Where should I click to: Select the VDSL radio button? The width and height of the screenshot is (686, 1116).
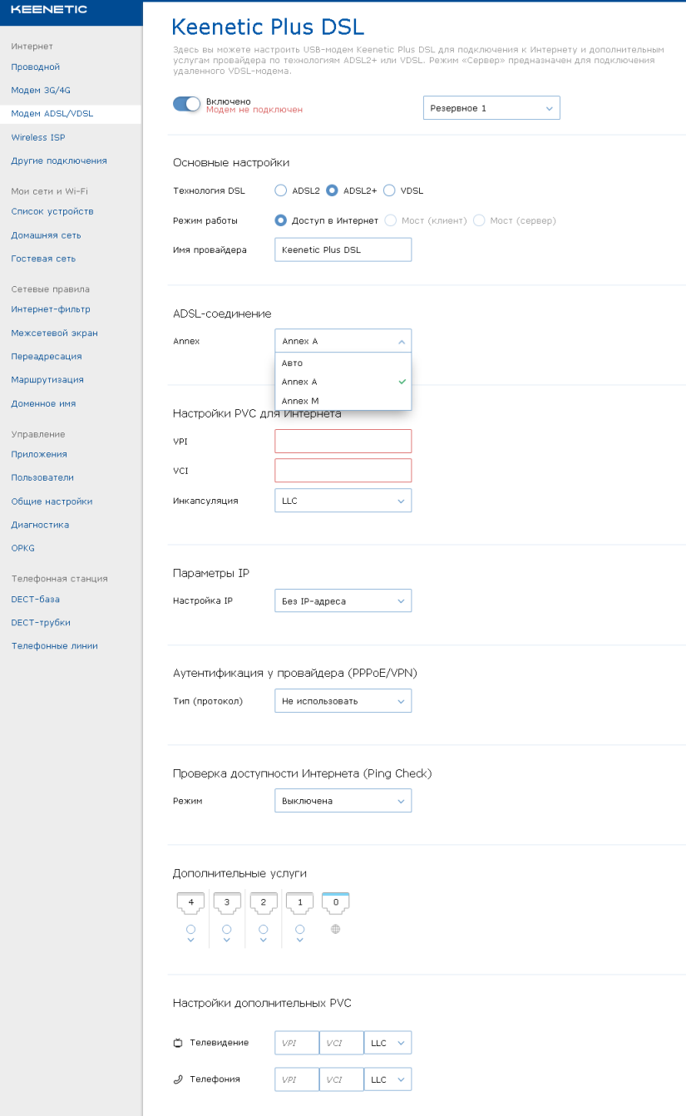(388, 190)
